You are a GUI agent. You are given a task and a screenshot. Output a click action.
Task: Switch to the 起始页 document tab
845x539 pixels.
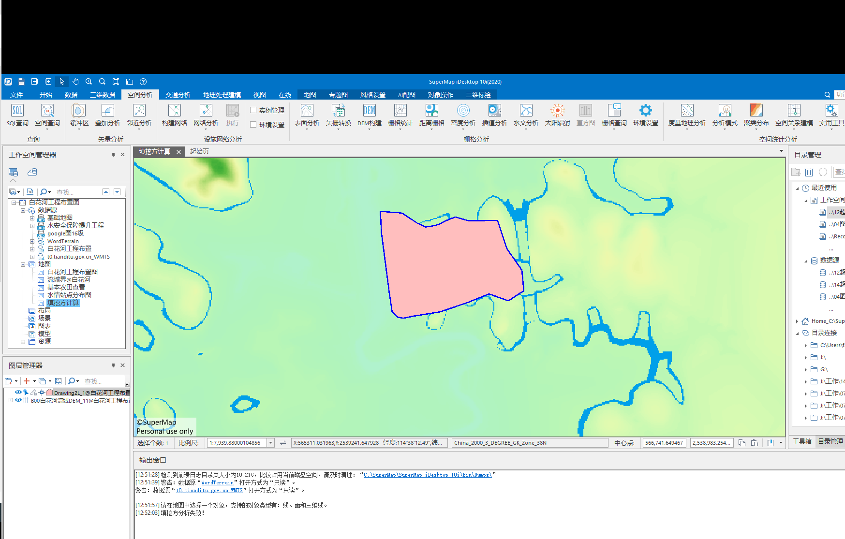point(199,151)
